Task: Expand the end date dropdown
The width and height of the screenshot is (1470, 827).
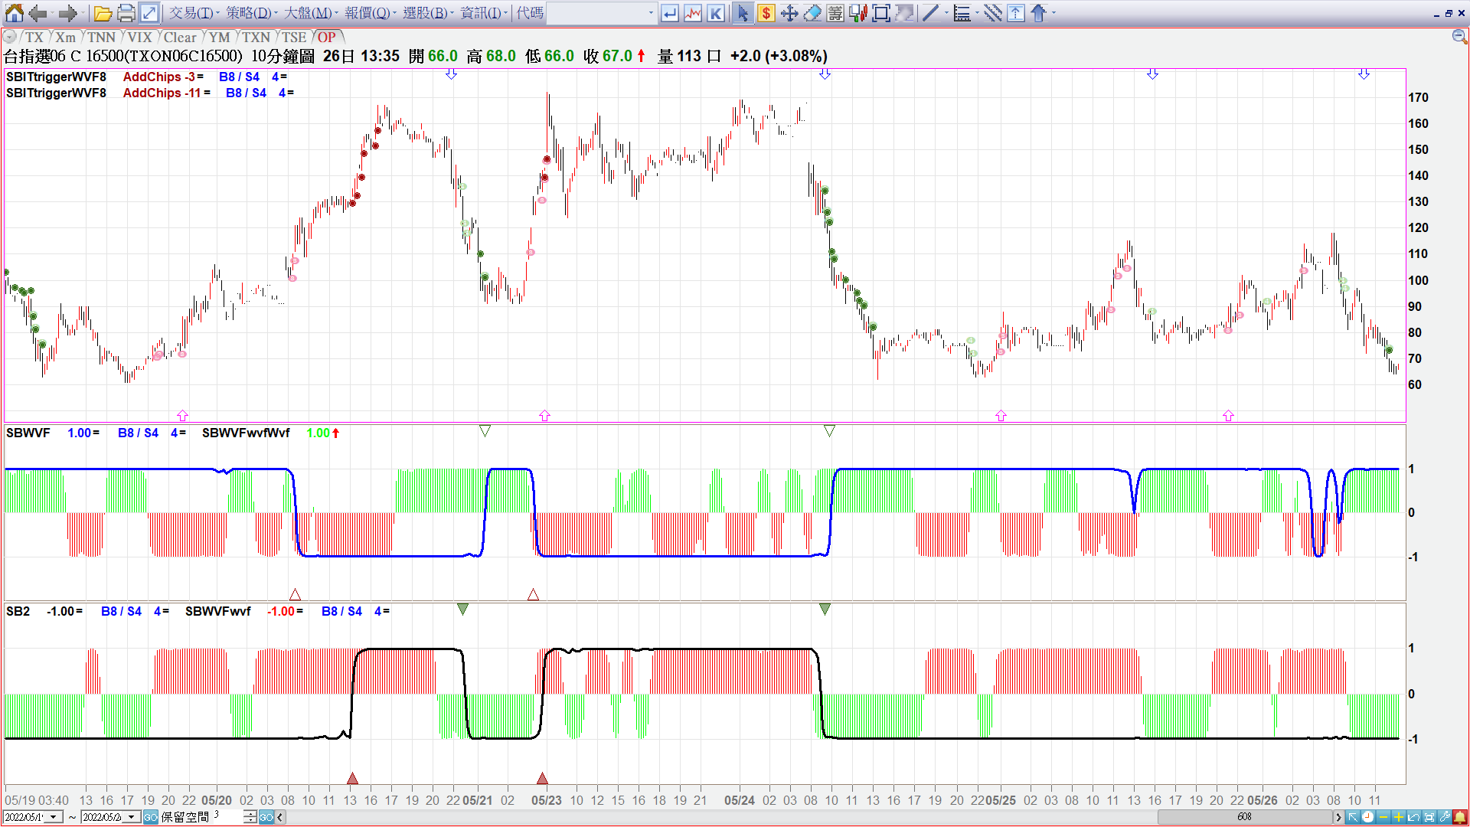Action: point(132,817)
